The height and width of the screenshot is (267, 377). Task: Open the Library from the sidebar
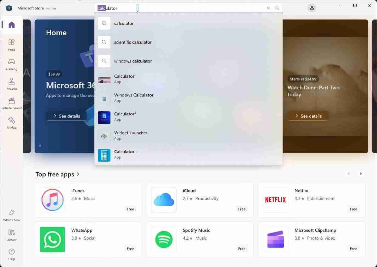point(11,235)
